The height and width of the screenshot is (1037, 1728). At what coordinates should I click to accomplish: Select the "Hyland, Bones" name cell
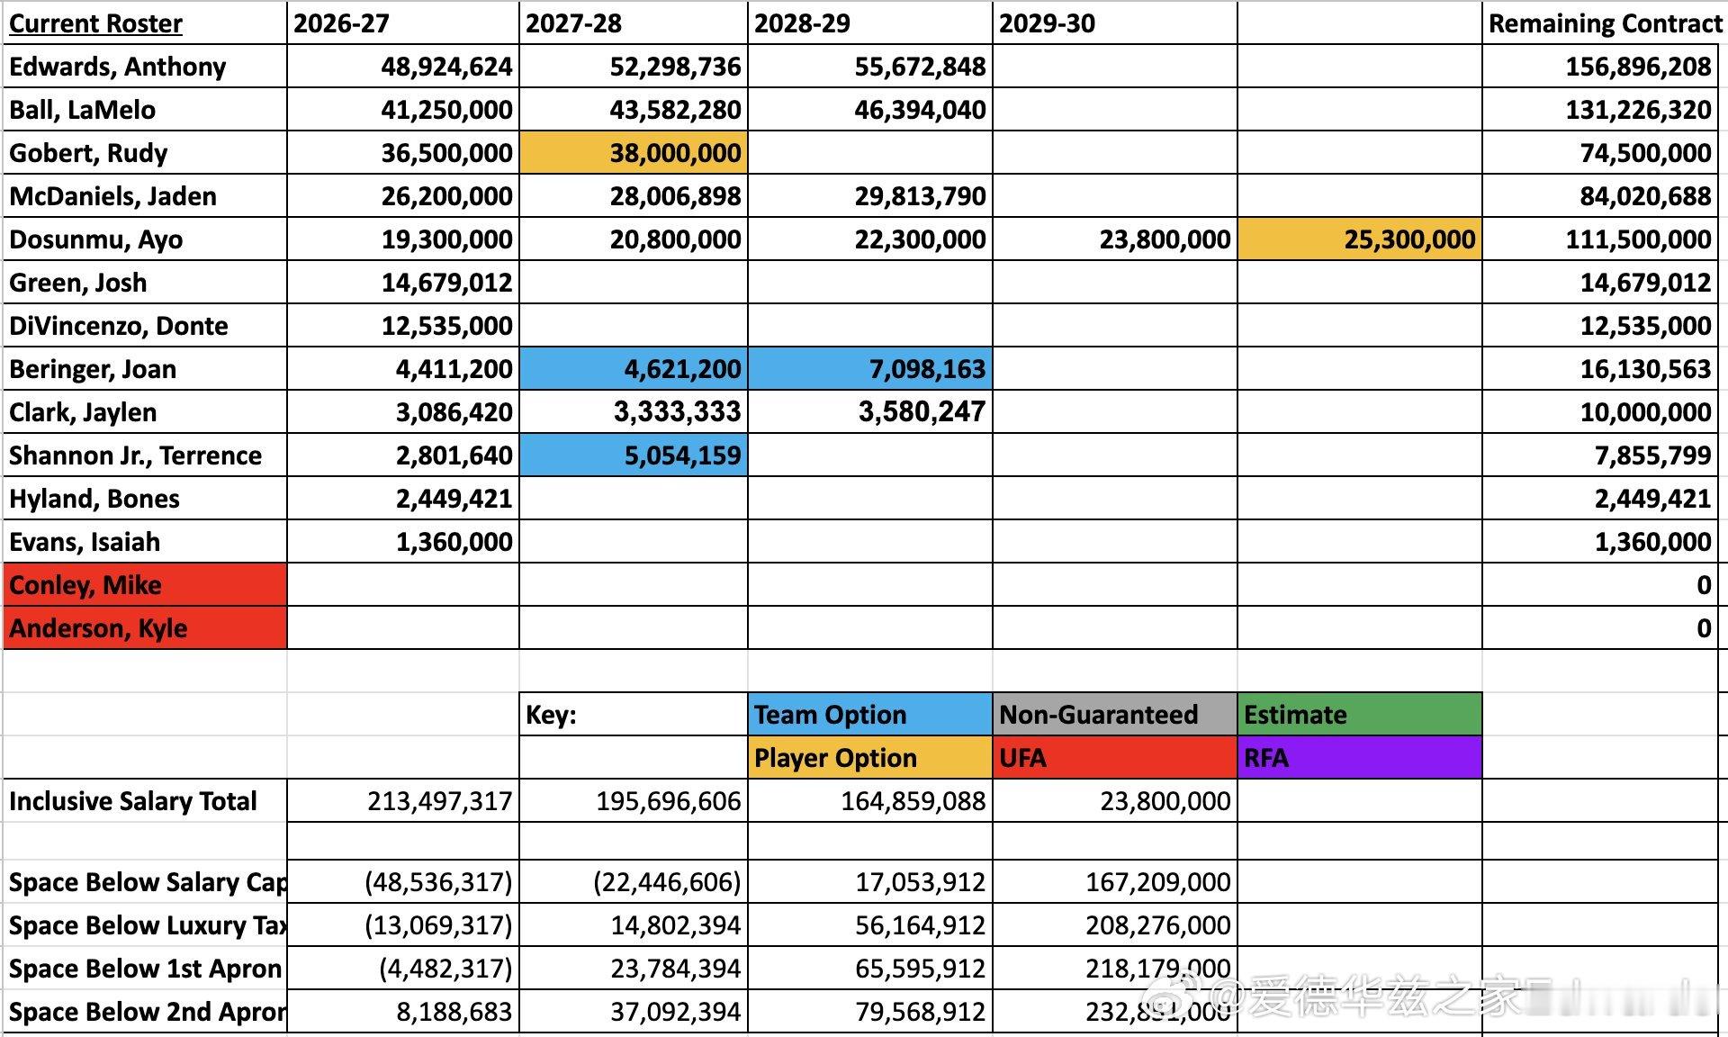tap(145, 498)
